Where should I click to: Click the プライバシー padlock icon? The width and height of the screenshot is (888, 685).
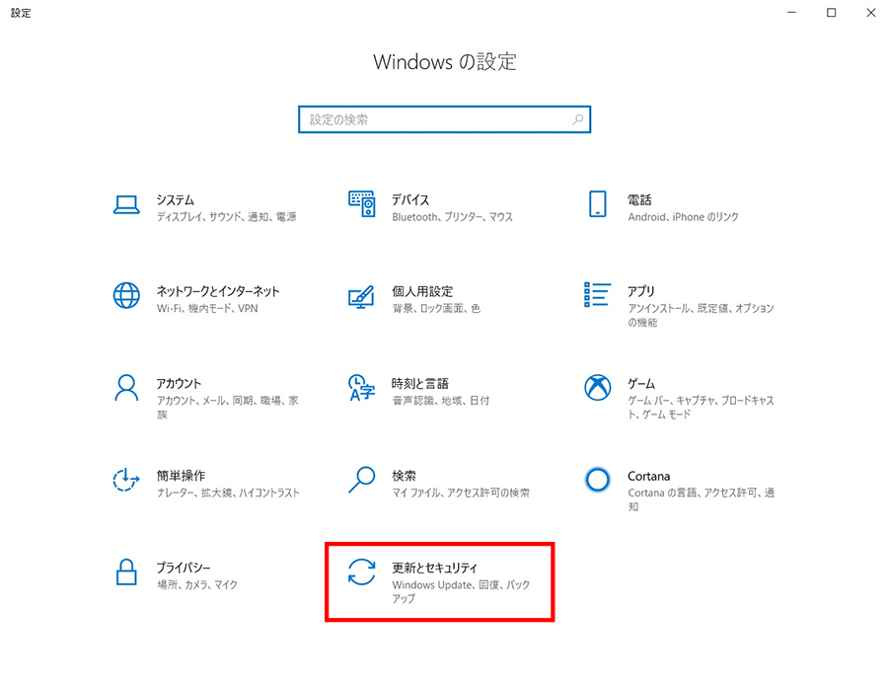click(x=126, y=571)
